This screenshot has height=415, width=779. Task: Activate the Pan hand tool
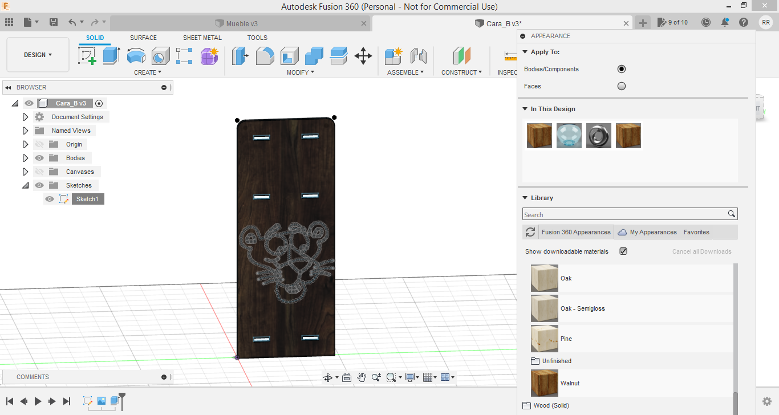coord(362,377)
